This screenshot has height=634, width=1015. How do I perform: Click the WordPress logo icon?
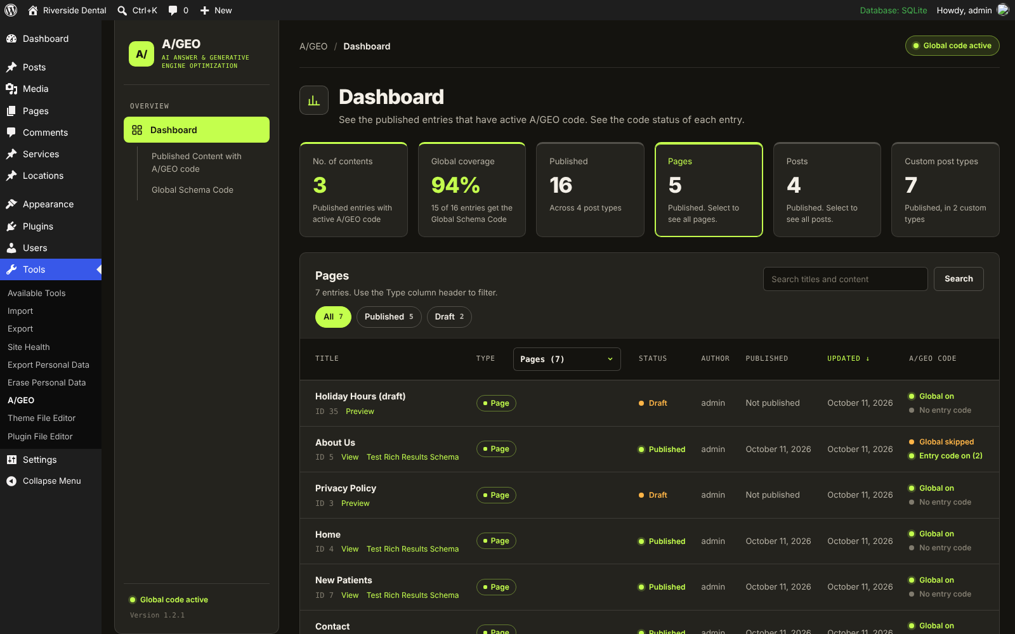(x=11, y=10)
